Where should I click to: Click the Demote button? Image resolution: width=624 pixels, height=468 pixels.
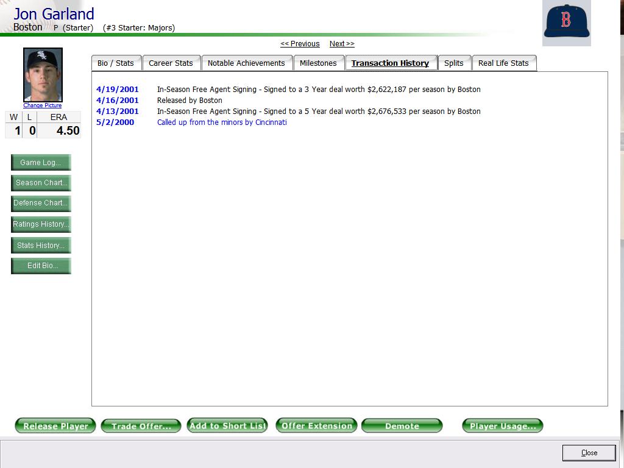(x=402, y=425)
